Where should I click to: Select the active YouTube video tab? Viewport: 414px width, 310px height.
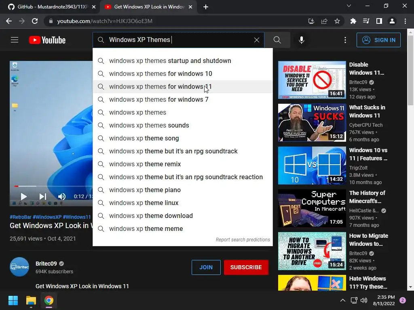pyautogui.click(x=149, y=7)
